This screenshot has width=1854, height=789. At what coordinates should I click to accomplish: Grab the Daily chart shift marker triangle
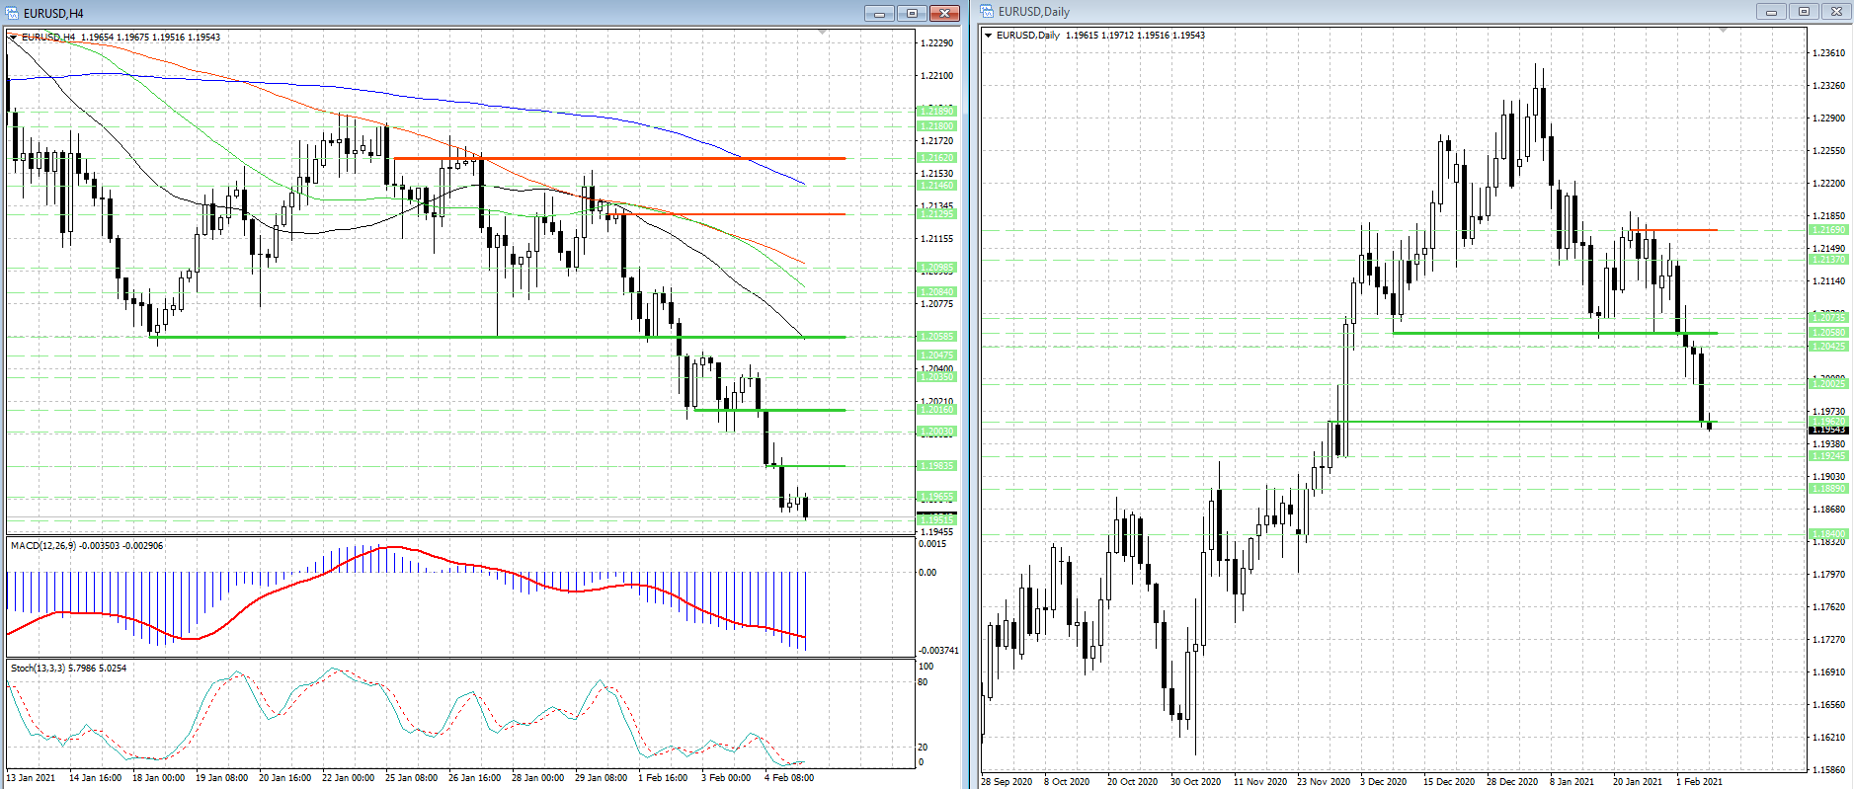coord(1724,31)
